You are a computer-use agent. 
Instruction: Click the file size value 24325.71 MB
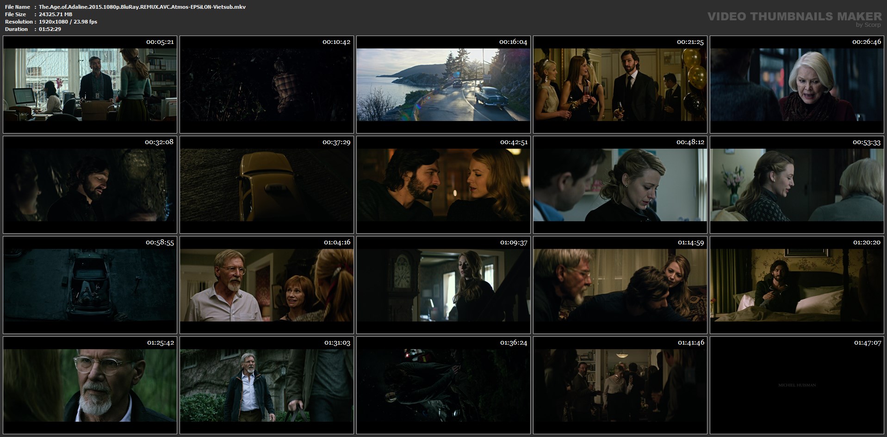click(x=56, y=14)
